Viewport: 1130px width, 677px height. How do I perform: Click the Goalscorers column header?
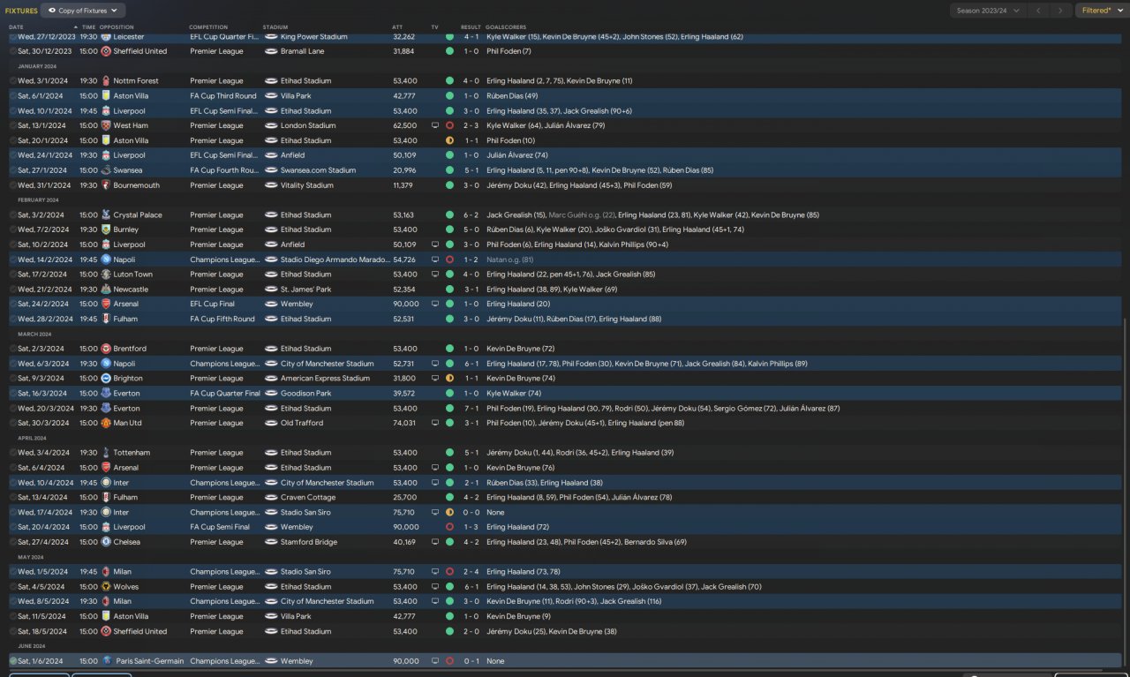[506, 27]
